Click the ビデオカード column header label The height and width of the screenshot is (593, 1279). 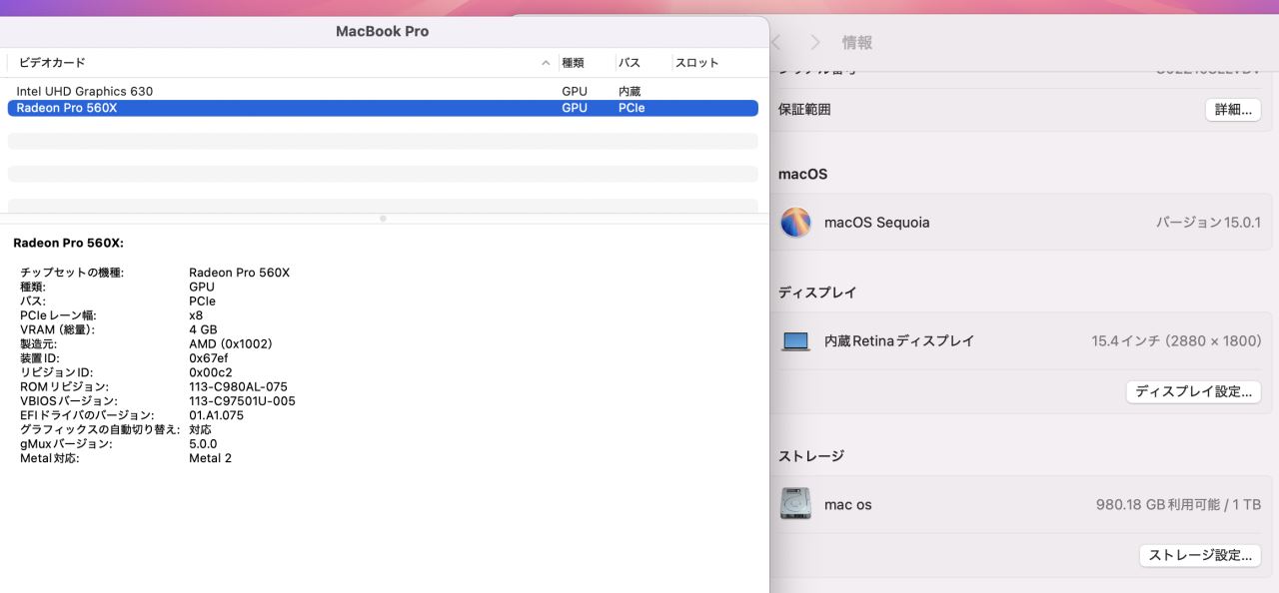click(x=52, y=63)
